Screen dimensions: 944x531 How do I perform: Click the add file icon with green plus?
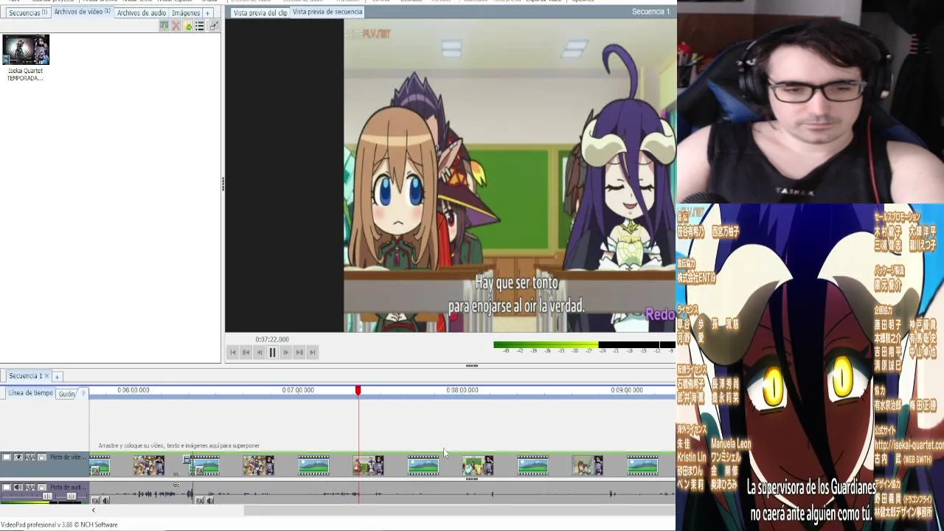[x=187, y=26]
